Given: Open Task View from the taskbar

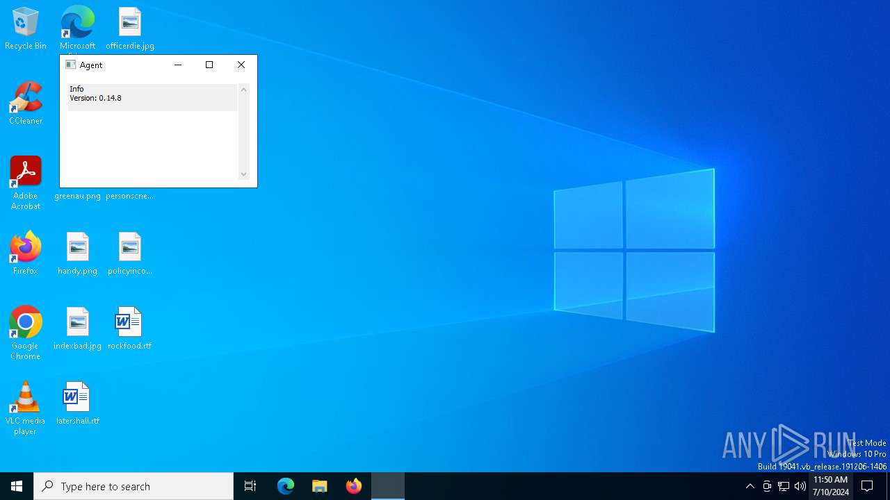Looking at the screenshot, I should pyautogui.click(x=250, y=486).
